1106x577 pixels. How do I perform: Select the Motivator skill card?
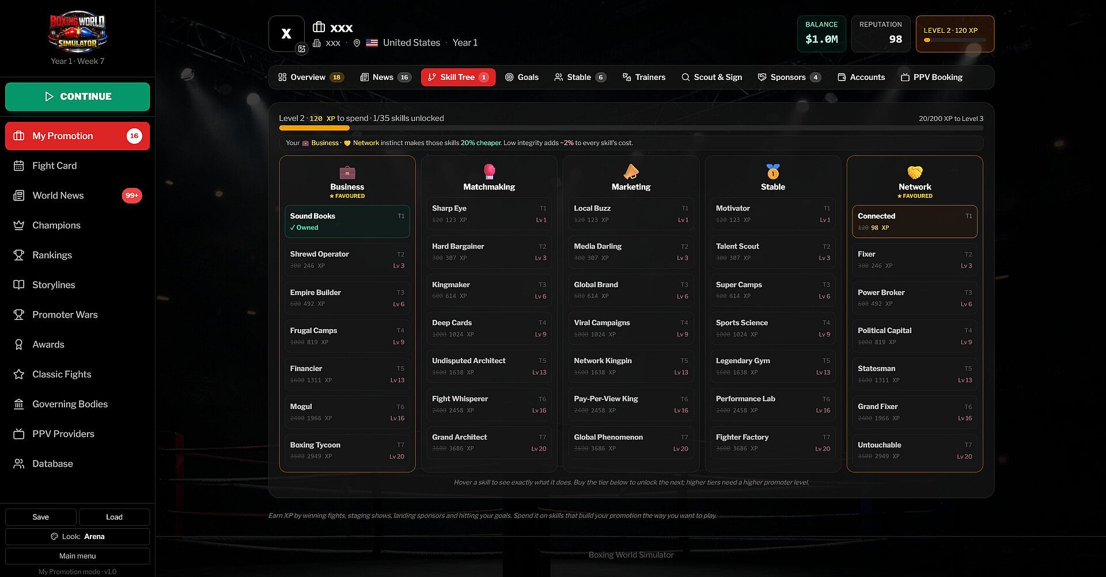coord(773,214)
